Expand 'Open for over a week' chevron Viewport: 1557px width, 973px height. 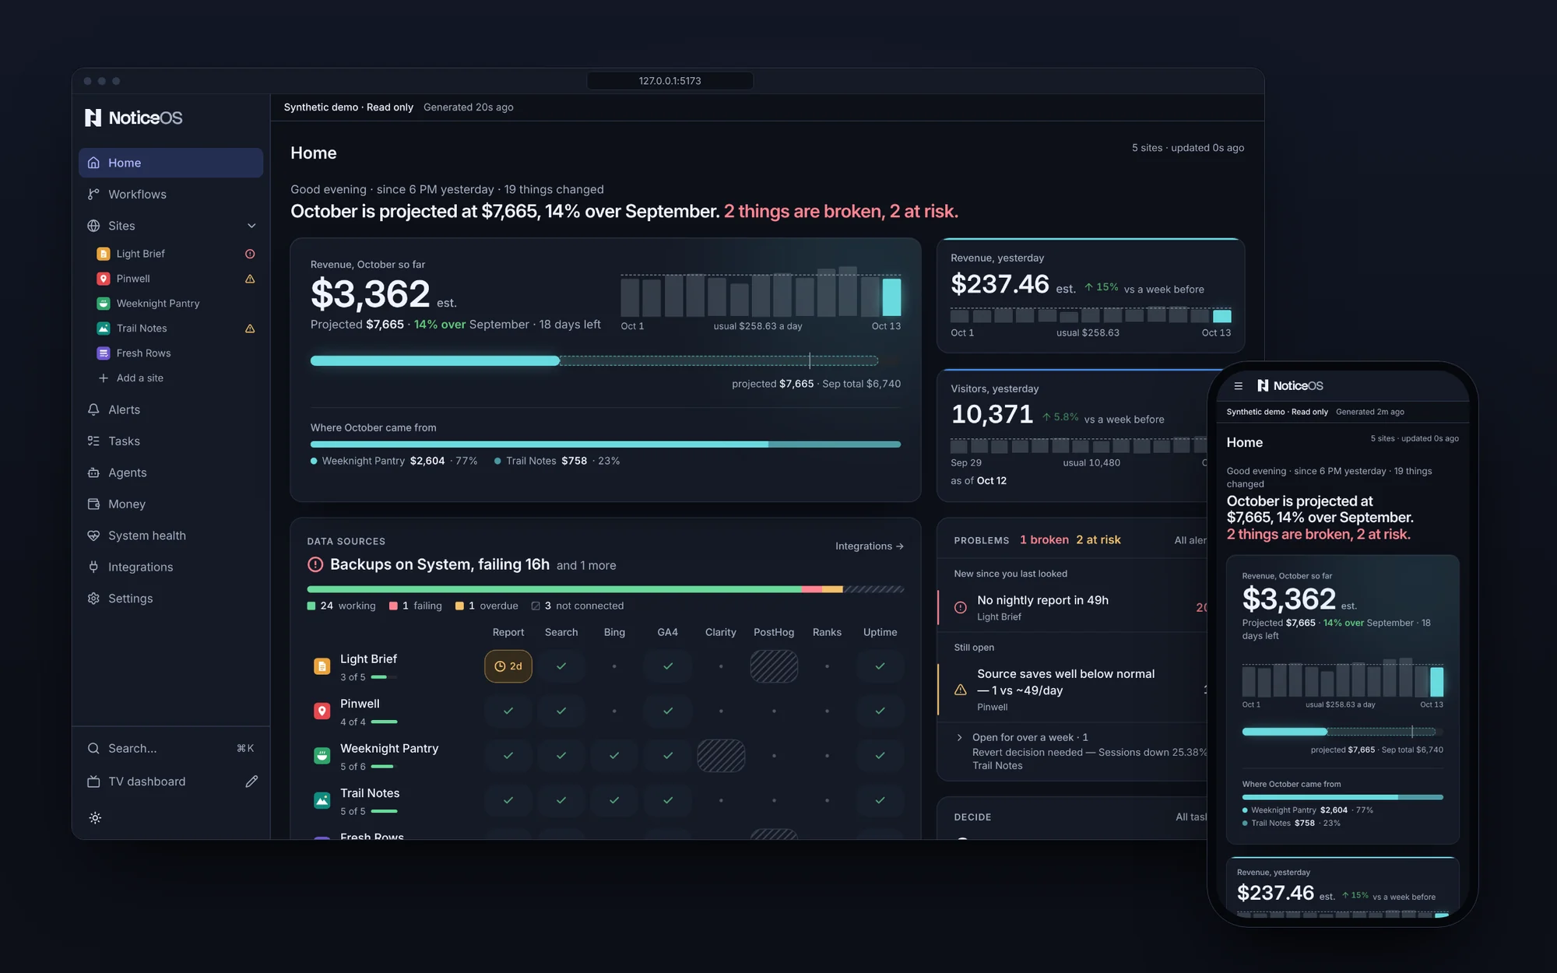click(960, 737)
